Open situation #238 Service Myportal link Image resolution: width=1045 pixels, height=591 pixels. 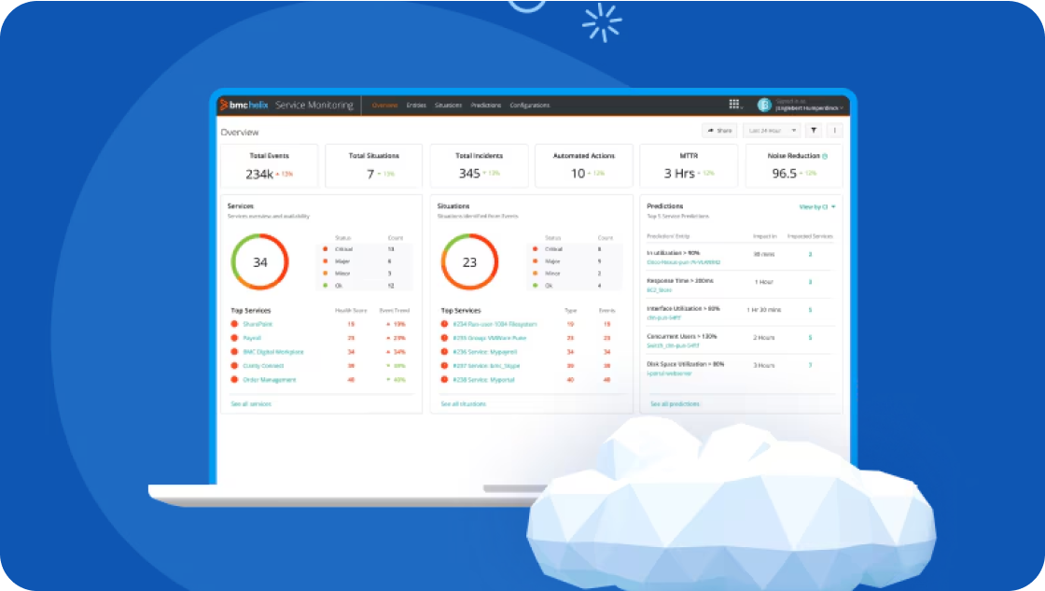click(484, 380)
